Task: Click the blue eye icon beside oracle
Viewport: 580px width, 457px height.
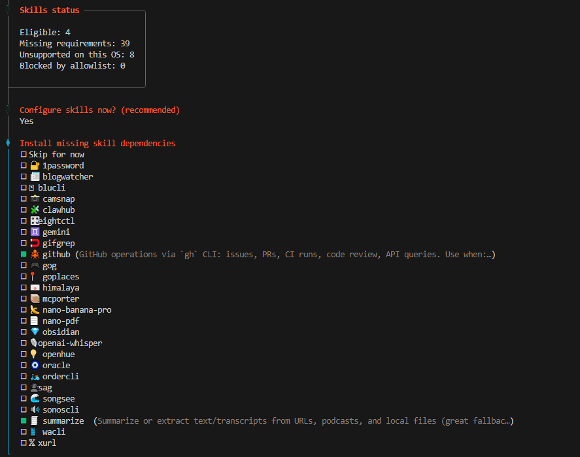Action: (35, 365)
